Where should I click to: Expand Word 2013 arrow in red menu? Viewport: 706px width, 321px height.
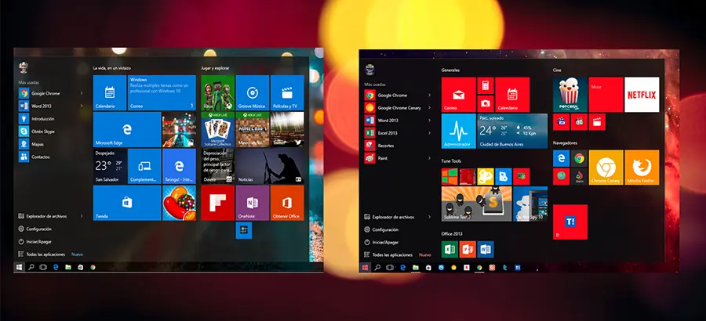430,121
